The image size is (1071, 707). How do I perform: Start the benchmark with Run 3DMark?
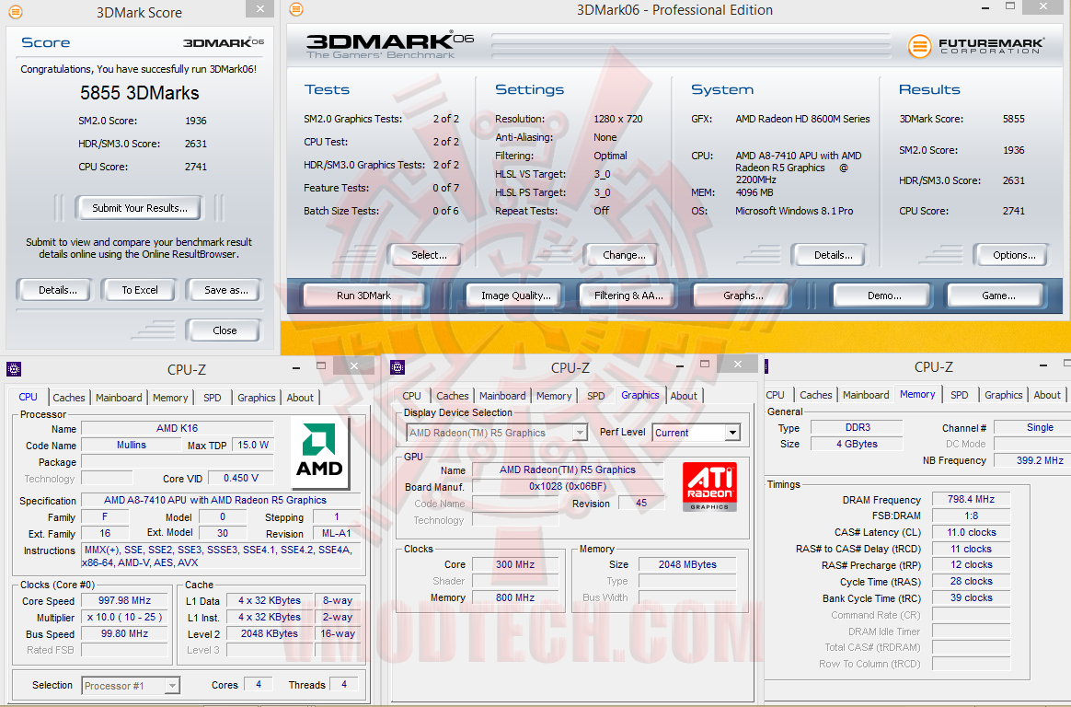(363, 296)
